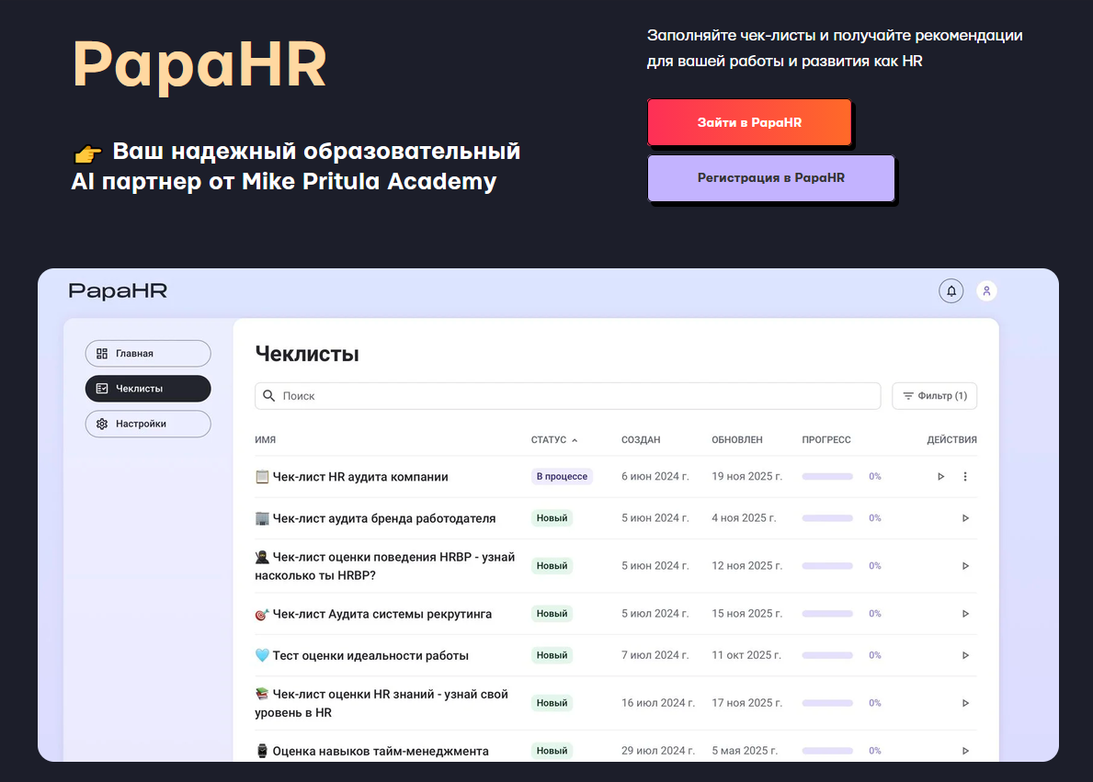Image resolution: width=1093 pixels, height=782 pixels.
Task: Open Оценка навыков тайм-менеджмента row title
Action: coord(381,752)
